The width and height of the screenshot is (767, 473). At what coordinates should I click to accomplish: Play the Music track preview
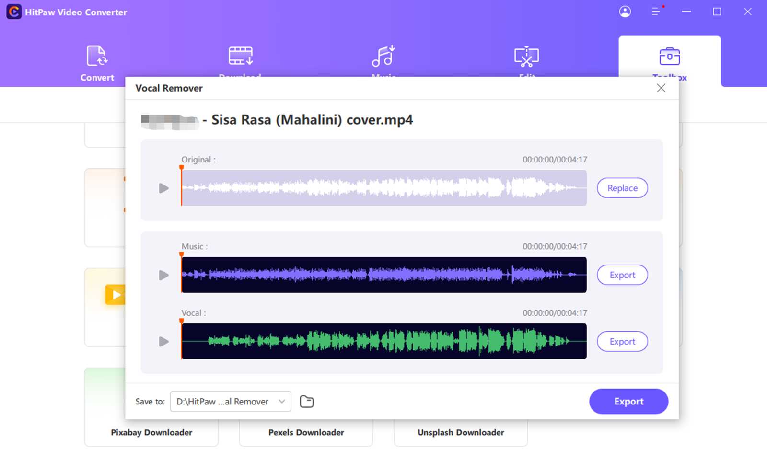(164, 275)
